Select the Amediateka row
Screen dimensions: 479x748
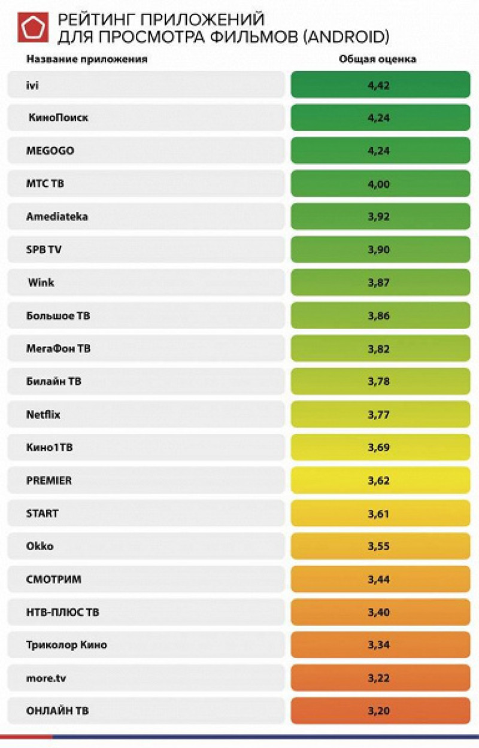[x=146, y=217]
